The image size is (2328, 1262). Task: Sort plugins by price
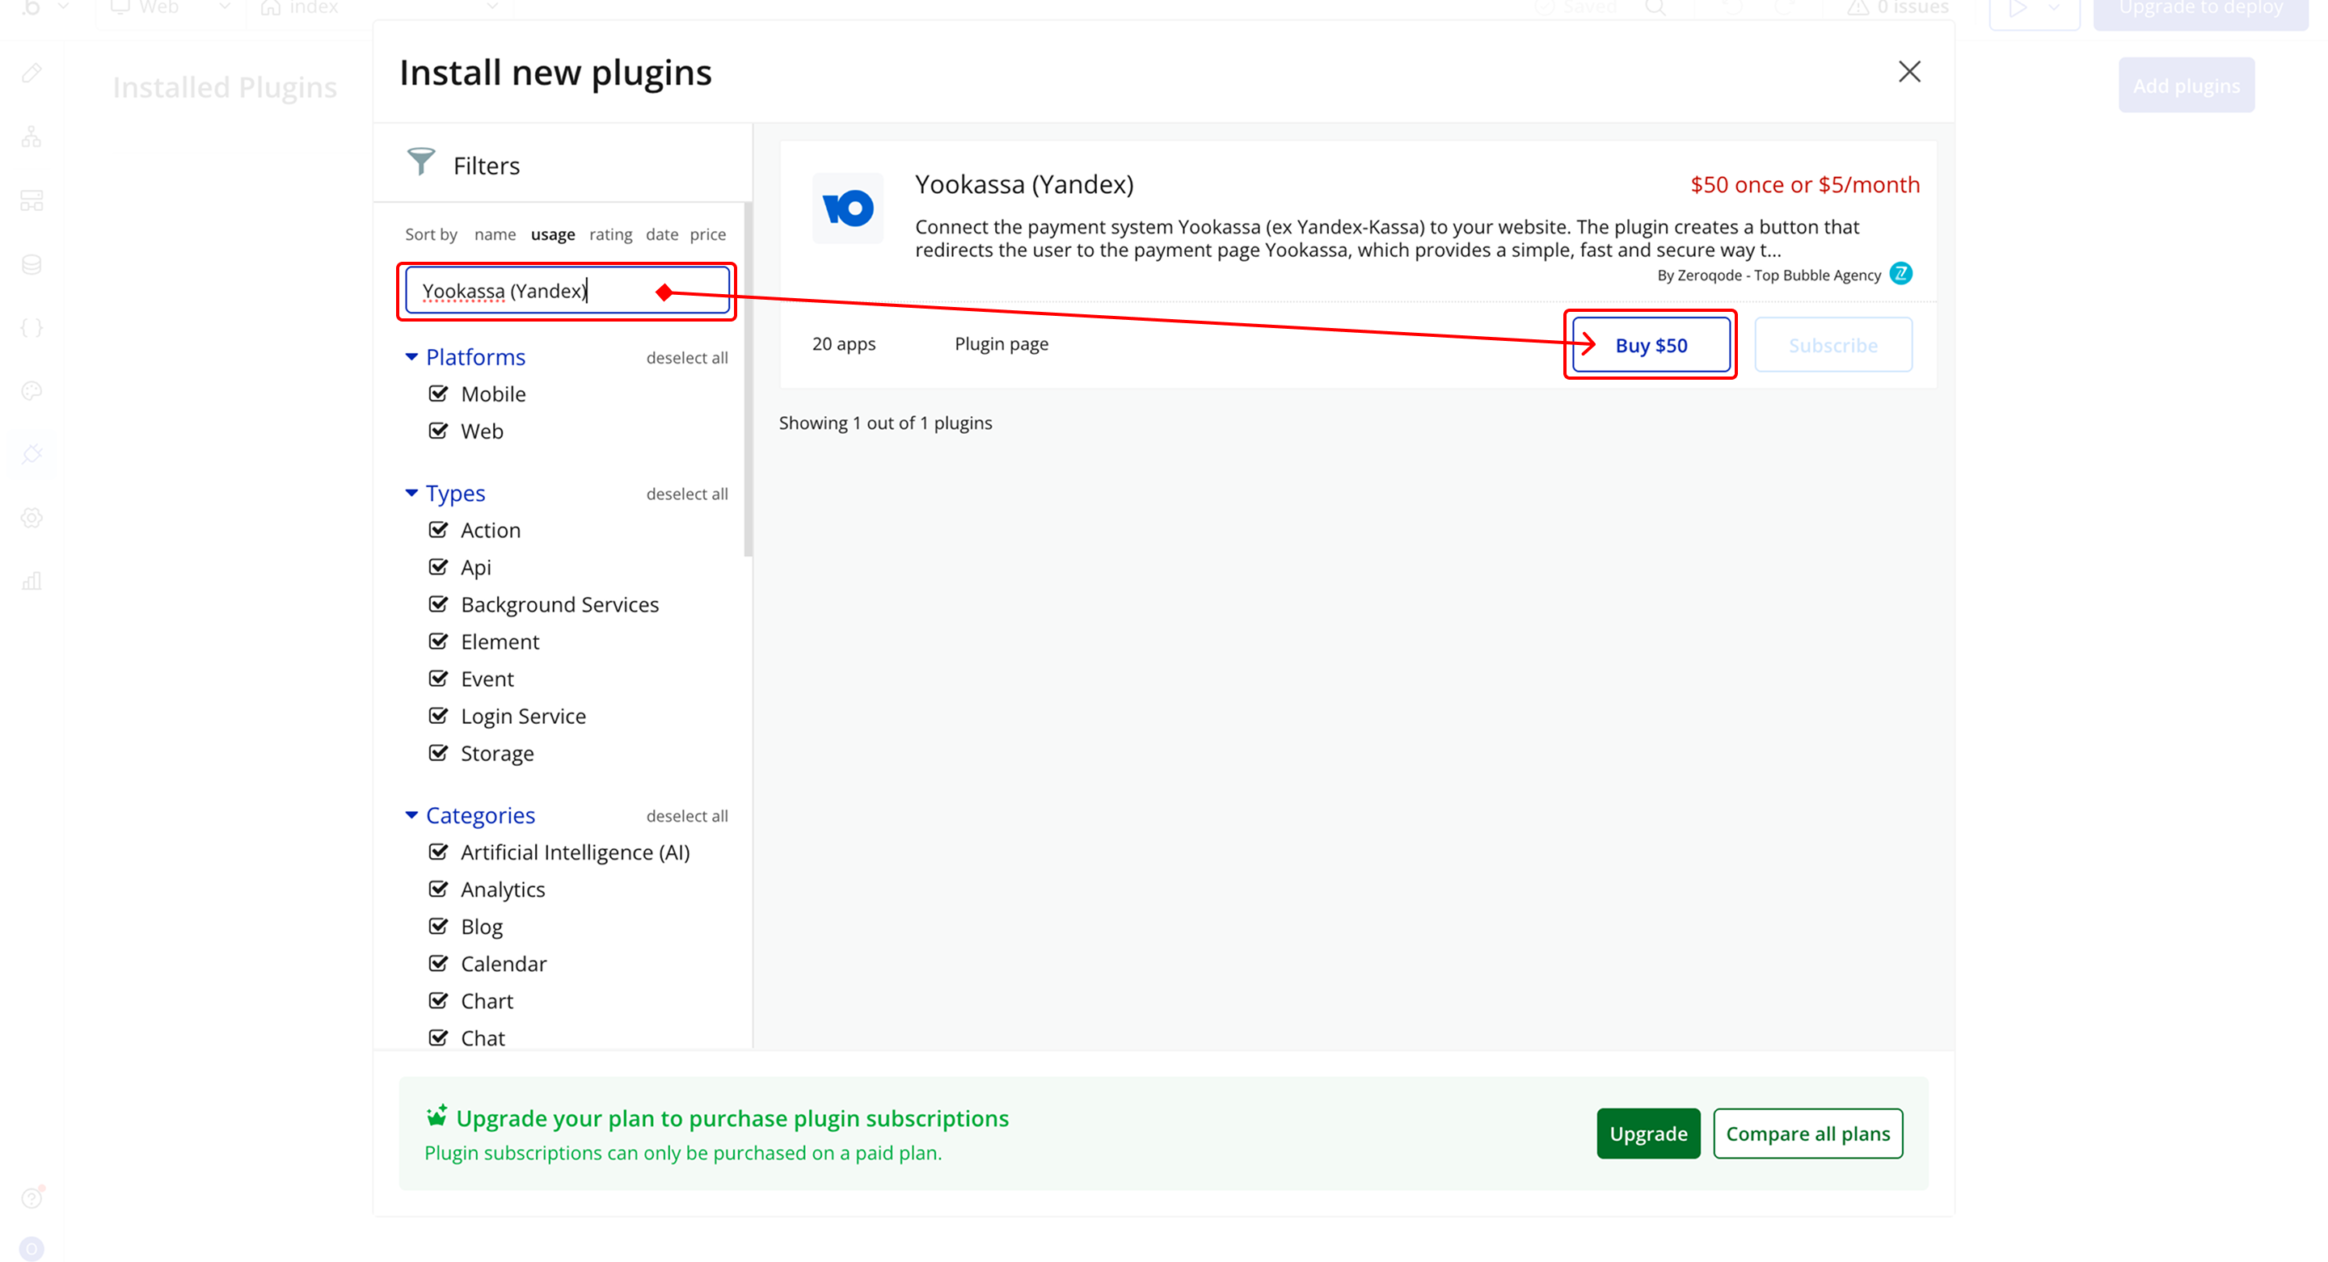pos(706,234)
